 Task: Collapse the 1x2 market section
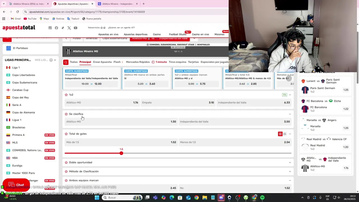coord(290,95)
